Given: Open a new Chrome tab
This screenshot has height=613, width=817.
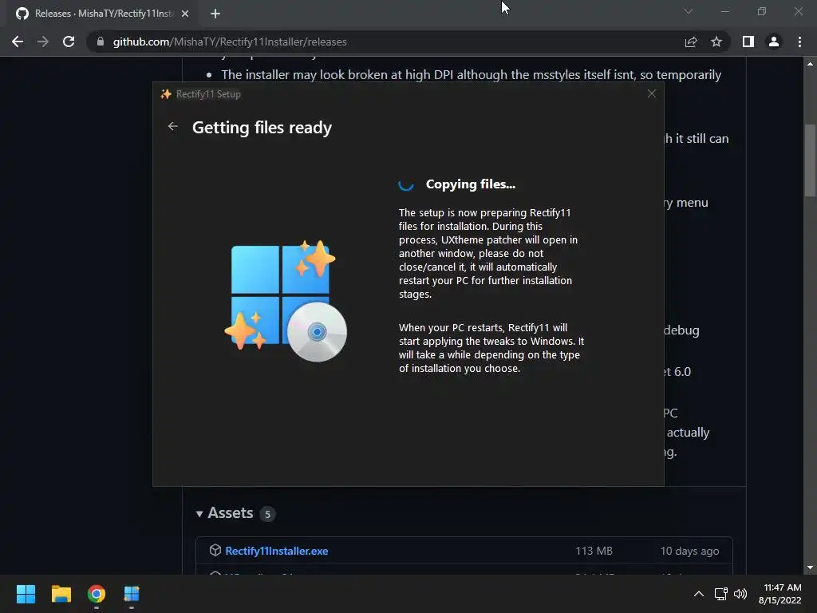Looking at the screenshot, I should pos(215,14).
